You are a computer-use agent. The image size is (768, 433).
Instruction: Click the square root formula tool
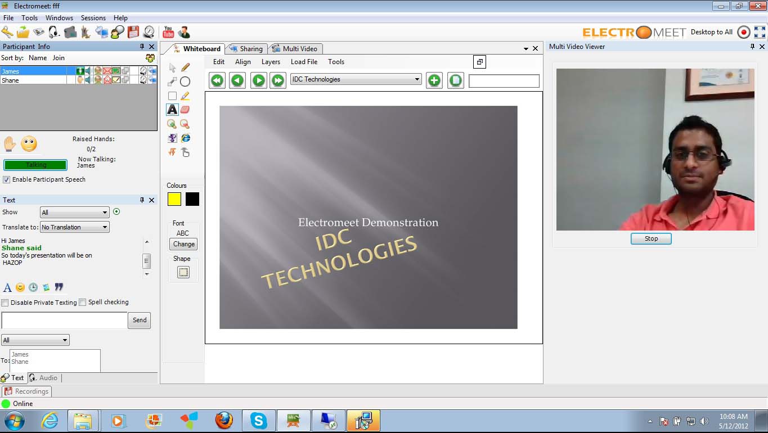point(172,152)
